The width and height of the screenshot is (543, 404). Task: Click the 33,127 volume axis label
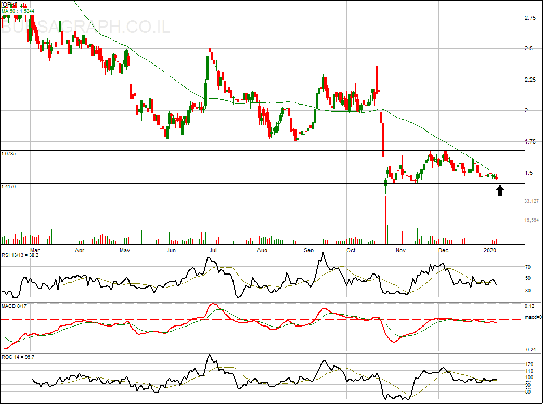click(532, 201)
